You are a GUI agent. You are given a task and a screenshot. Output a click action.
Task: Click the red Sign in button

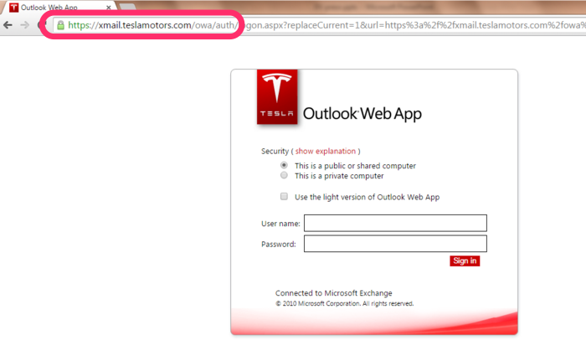pyautogui.click(x=465, y=261)
